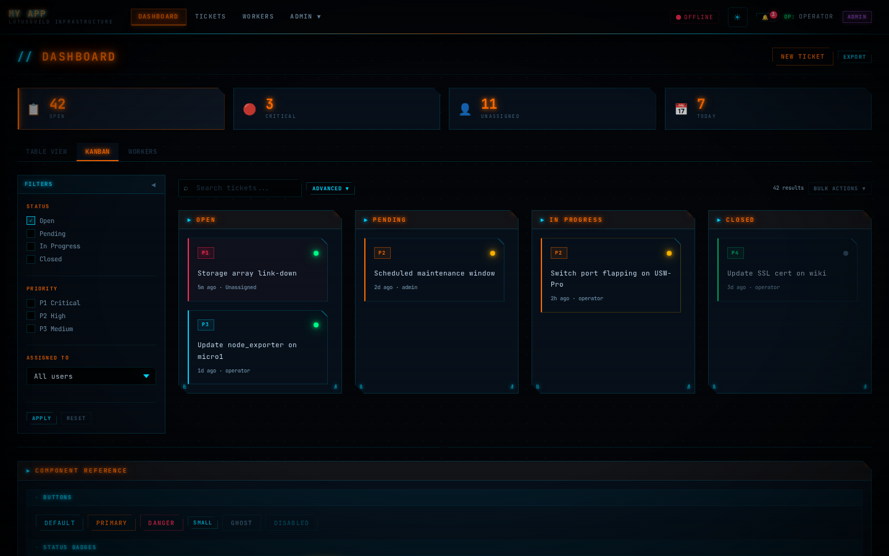Image resolution: width=889 pixels, height=556 pixels.
Task: Click amber status dot on Scheduled maintenance card
Action: [x=493, y=253]
